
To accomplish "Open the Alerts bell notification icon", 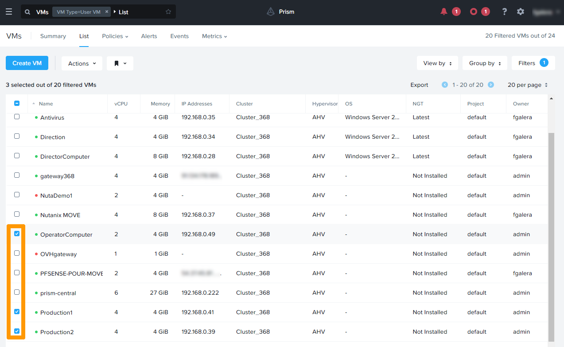I will click(443, 12).
